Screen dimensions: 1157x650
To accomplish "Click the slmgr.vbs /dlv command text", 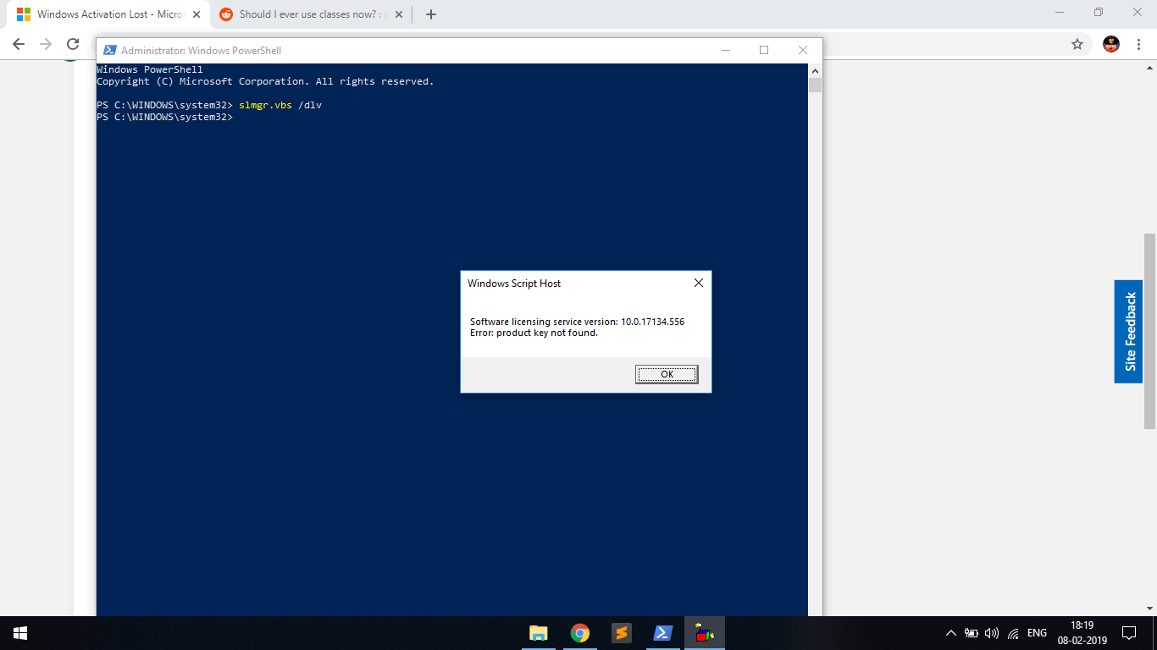I will point(280,105).
